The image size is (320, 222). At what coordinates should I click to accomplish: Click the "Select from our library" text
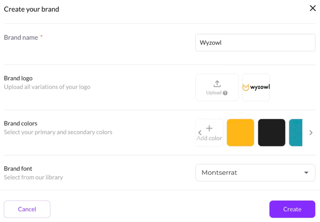coord(33,177)
